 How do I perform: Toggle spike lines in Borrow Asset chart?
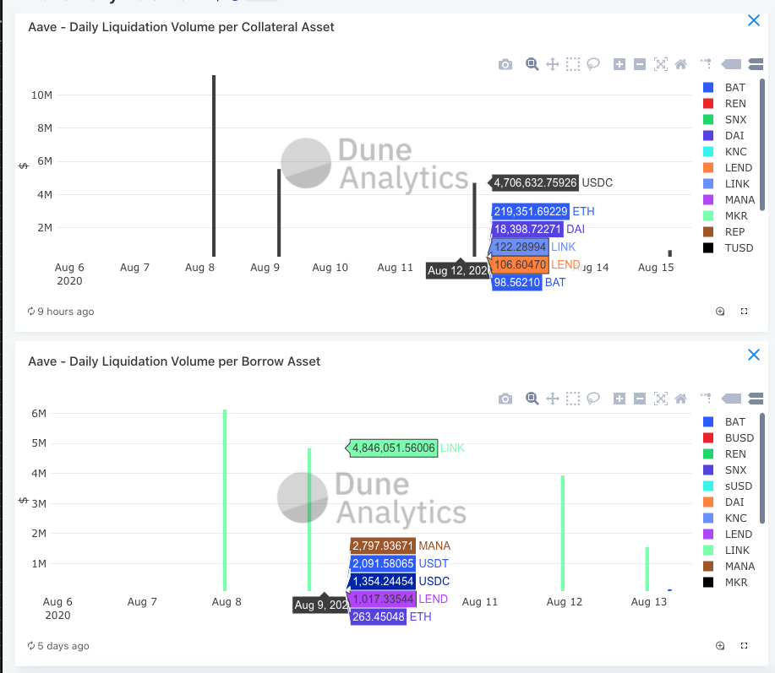point(707,399)
